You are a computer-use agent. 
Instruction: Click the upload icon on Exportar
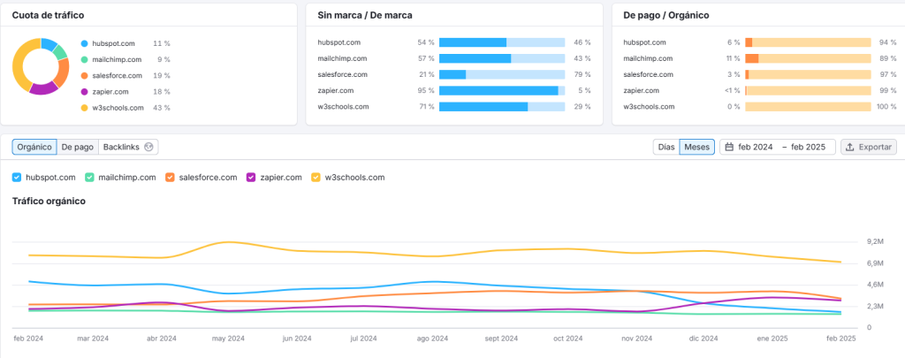(x=849, y=147)
